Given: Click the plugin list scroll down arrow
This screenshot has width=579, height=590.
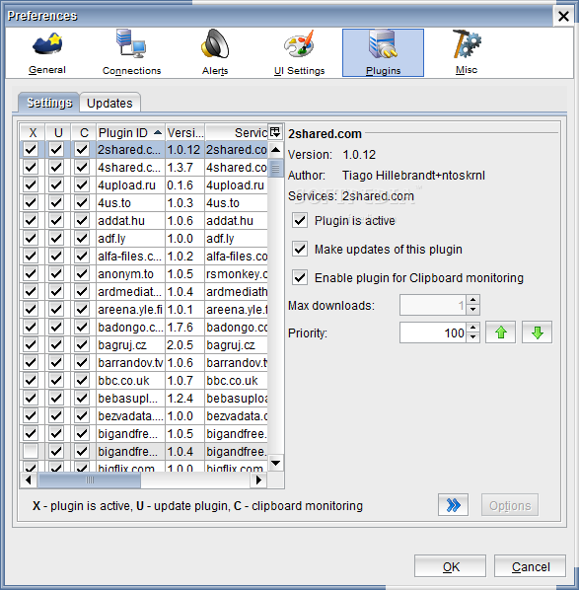Looking at the screenshot, I should pos(275,463).
